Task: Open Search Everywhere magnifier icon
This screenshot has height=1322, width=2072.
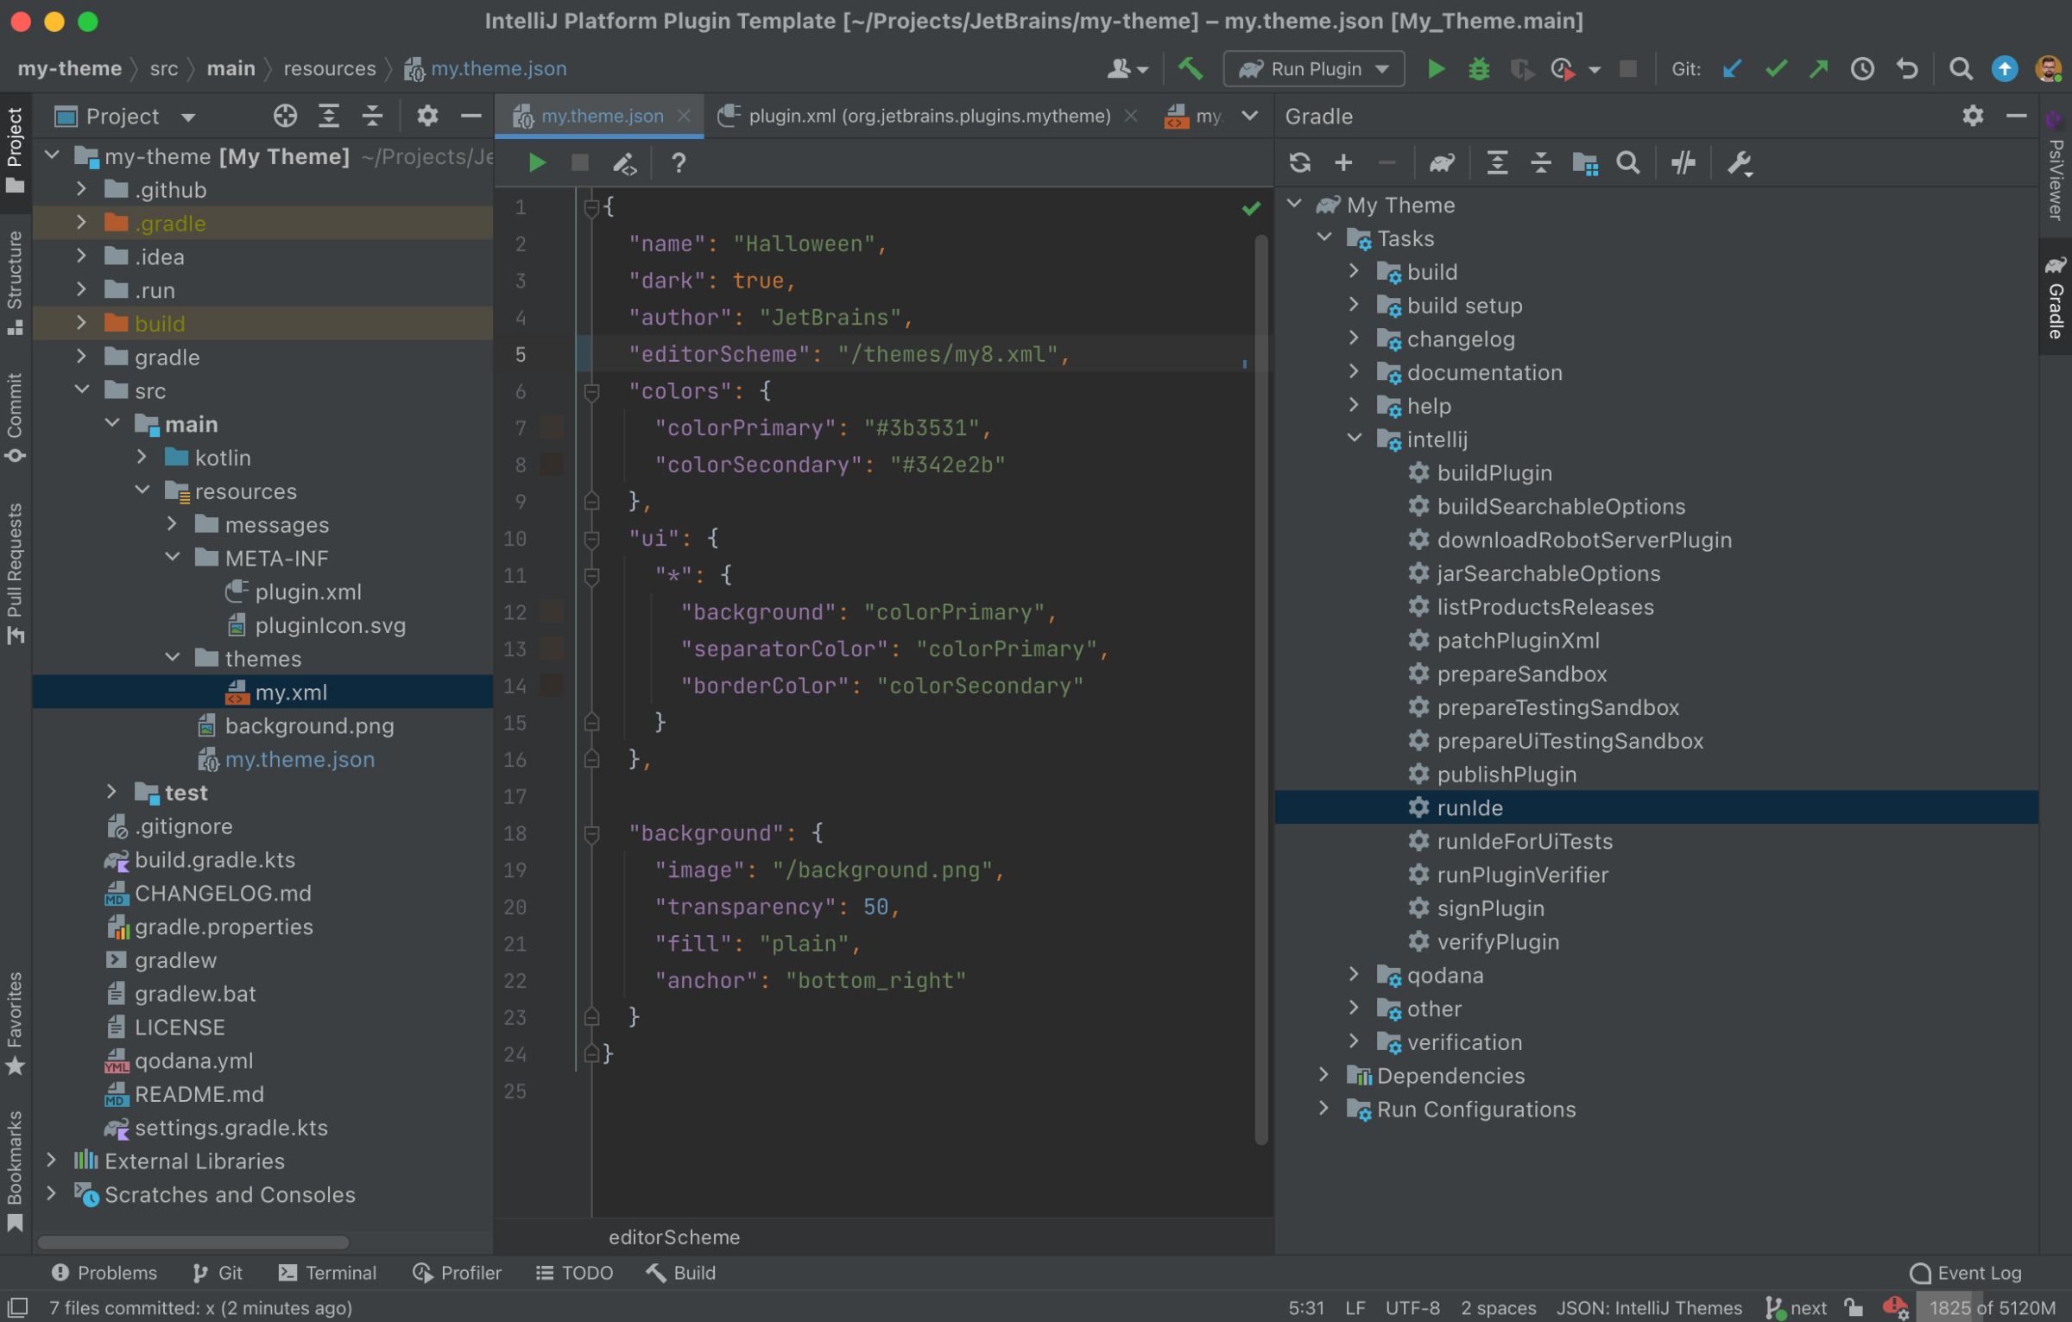Action: (1960, 68)
